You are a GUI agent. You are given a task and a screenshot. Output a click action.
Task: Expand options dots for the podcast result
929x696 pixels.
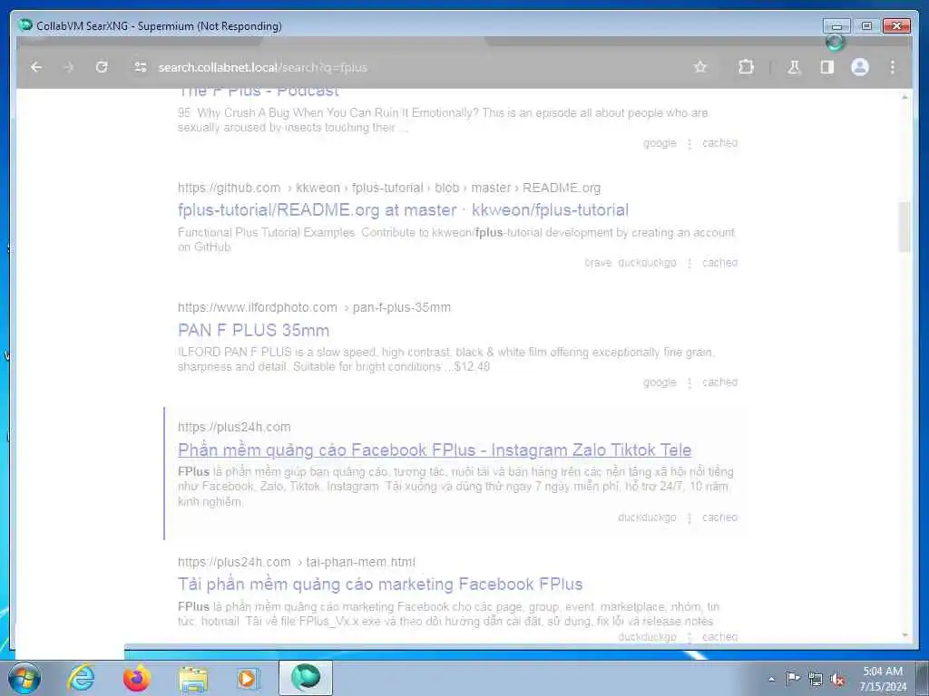689,143
